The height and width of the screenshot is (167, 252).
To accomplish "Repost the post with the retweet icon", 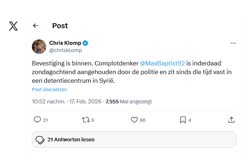I will (86, 120).
